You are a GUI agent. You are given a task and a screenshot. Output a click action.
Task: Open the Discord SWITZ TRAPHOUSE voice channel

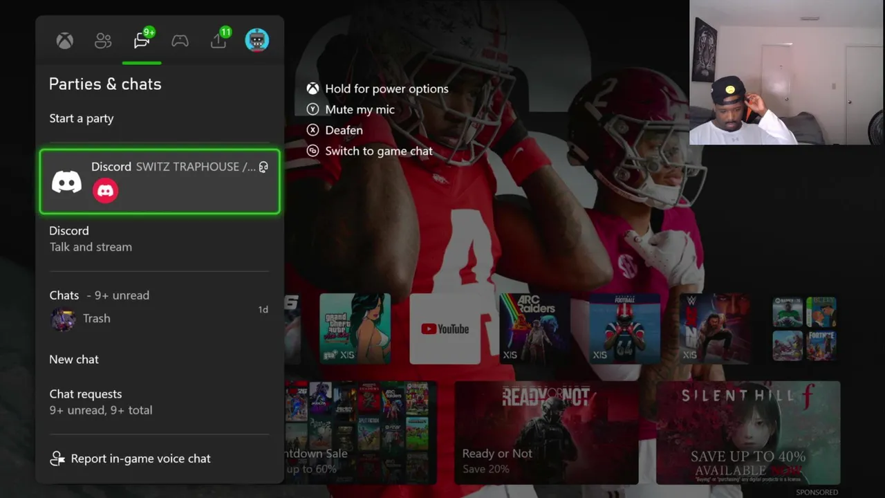(160, 182)
